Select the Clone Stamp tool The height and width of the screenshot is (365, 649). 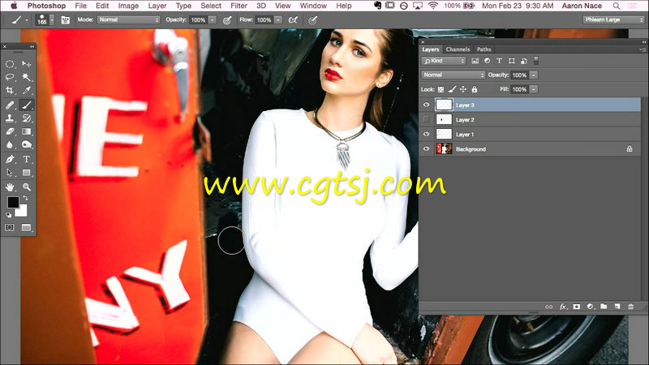click(x=10, y=118)
